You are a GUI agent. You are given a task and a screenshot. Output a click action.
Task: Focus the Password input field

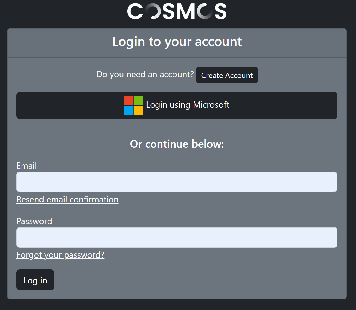[177, 237]
